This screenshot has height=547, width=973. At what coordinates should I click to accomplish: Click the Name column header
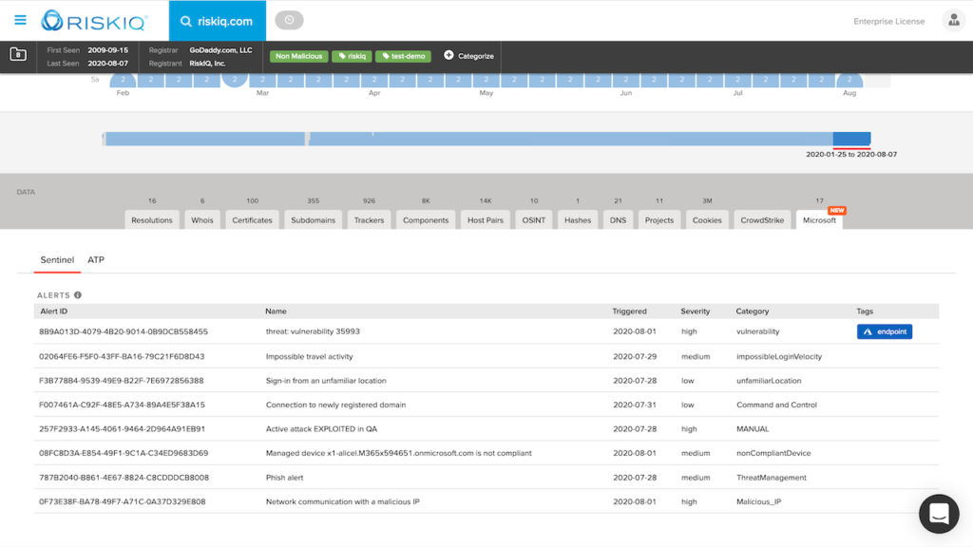(277, 311)
